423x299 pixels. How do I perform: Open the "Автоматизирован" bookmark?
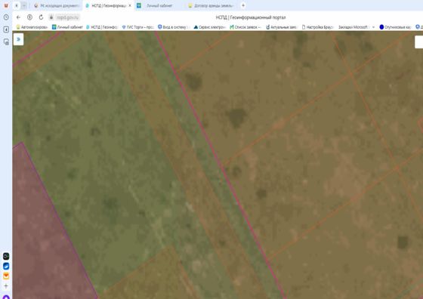[x=32, y=27]
